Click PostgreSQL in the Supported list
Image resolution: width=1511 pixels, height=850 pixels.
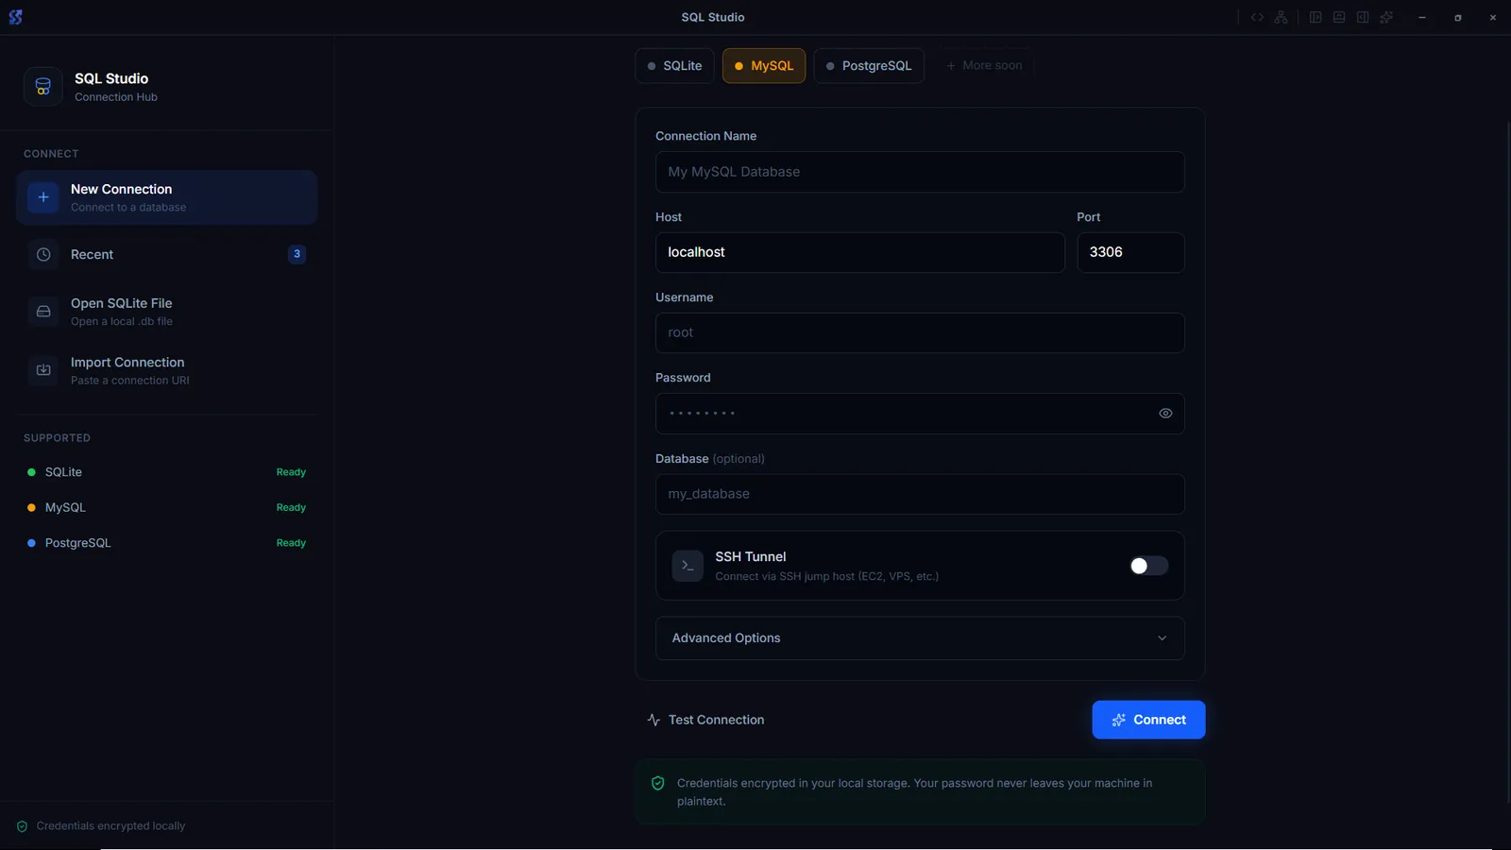pos(77,543)
